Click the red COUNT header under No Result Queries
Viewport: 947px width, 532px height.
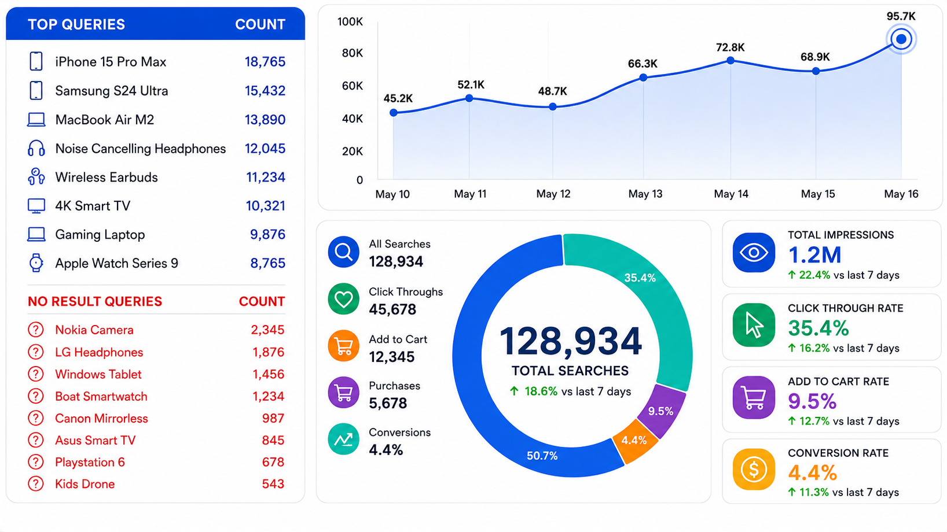tap(262, 301)
